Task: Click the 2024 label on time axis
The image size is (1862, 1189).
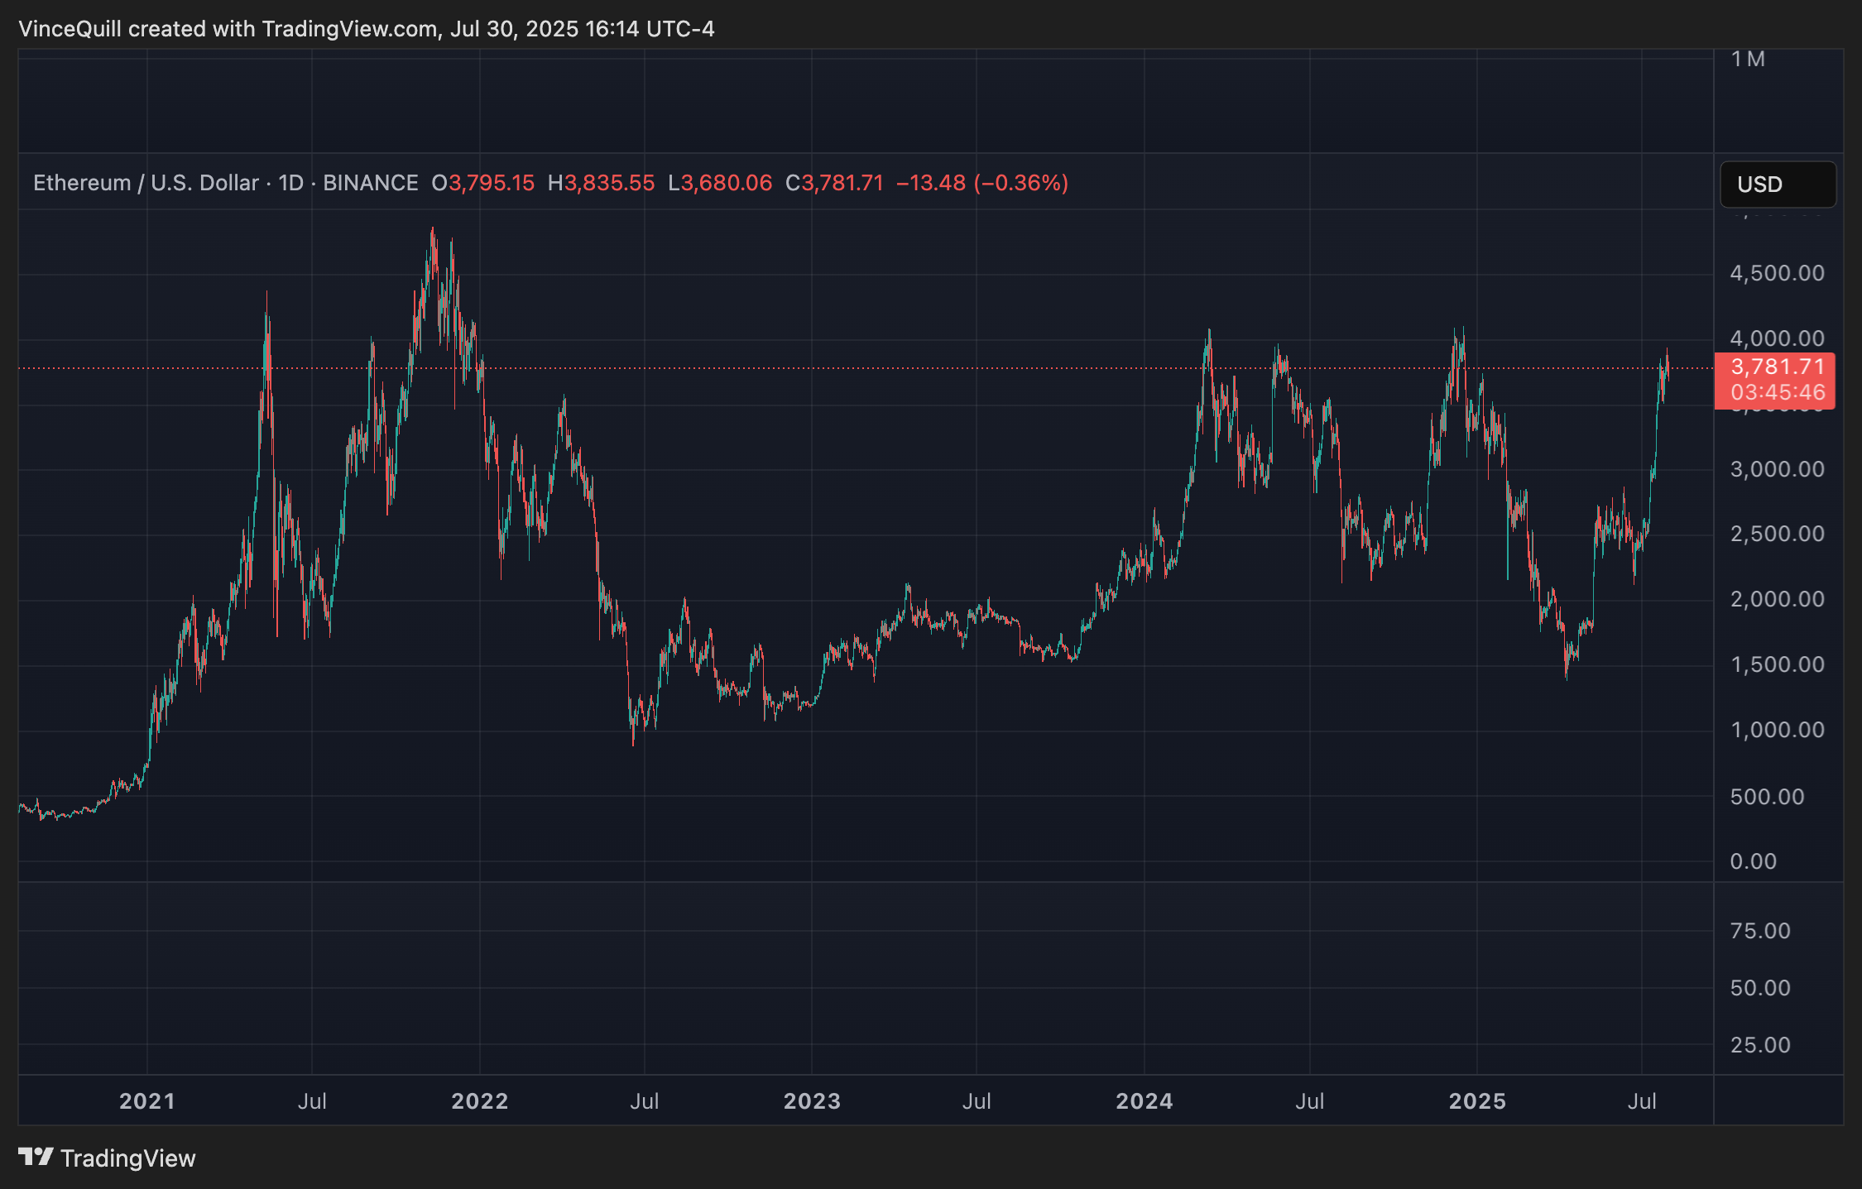Action: pyautogui.click(x=1145, y=1101)
